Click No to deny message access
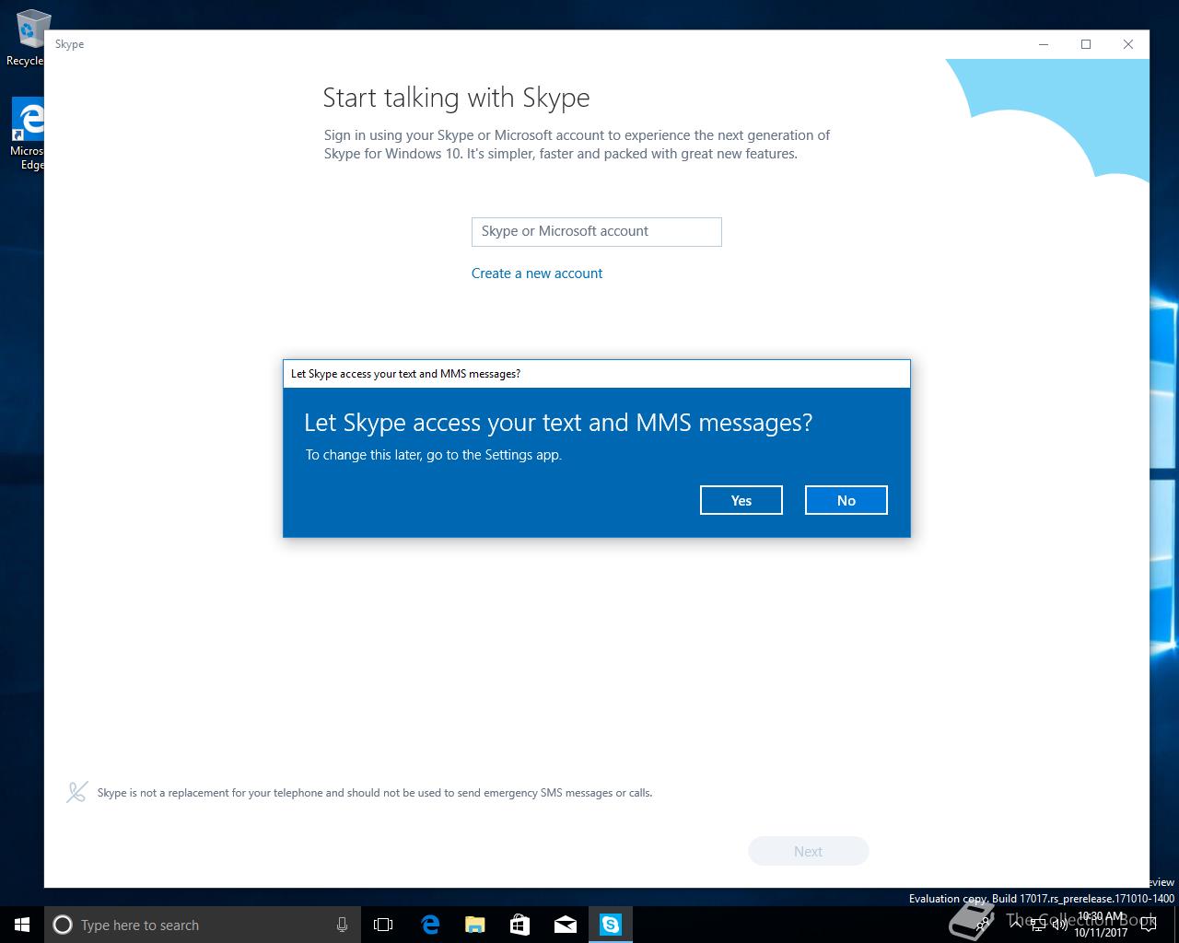Viewport: 1179px width, 943px height. (846, 500)
